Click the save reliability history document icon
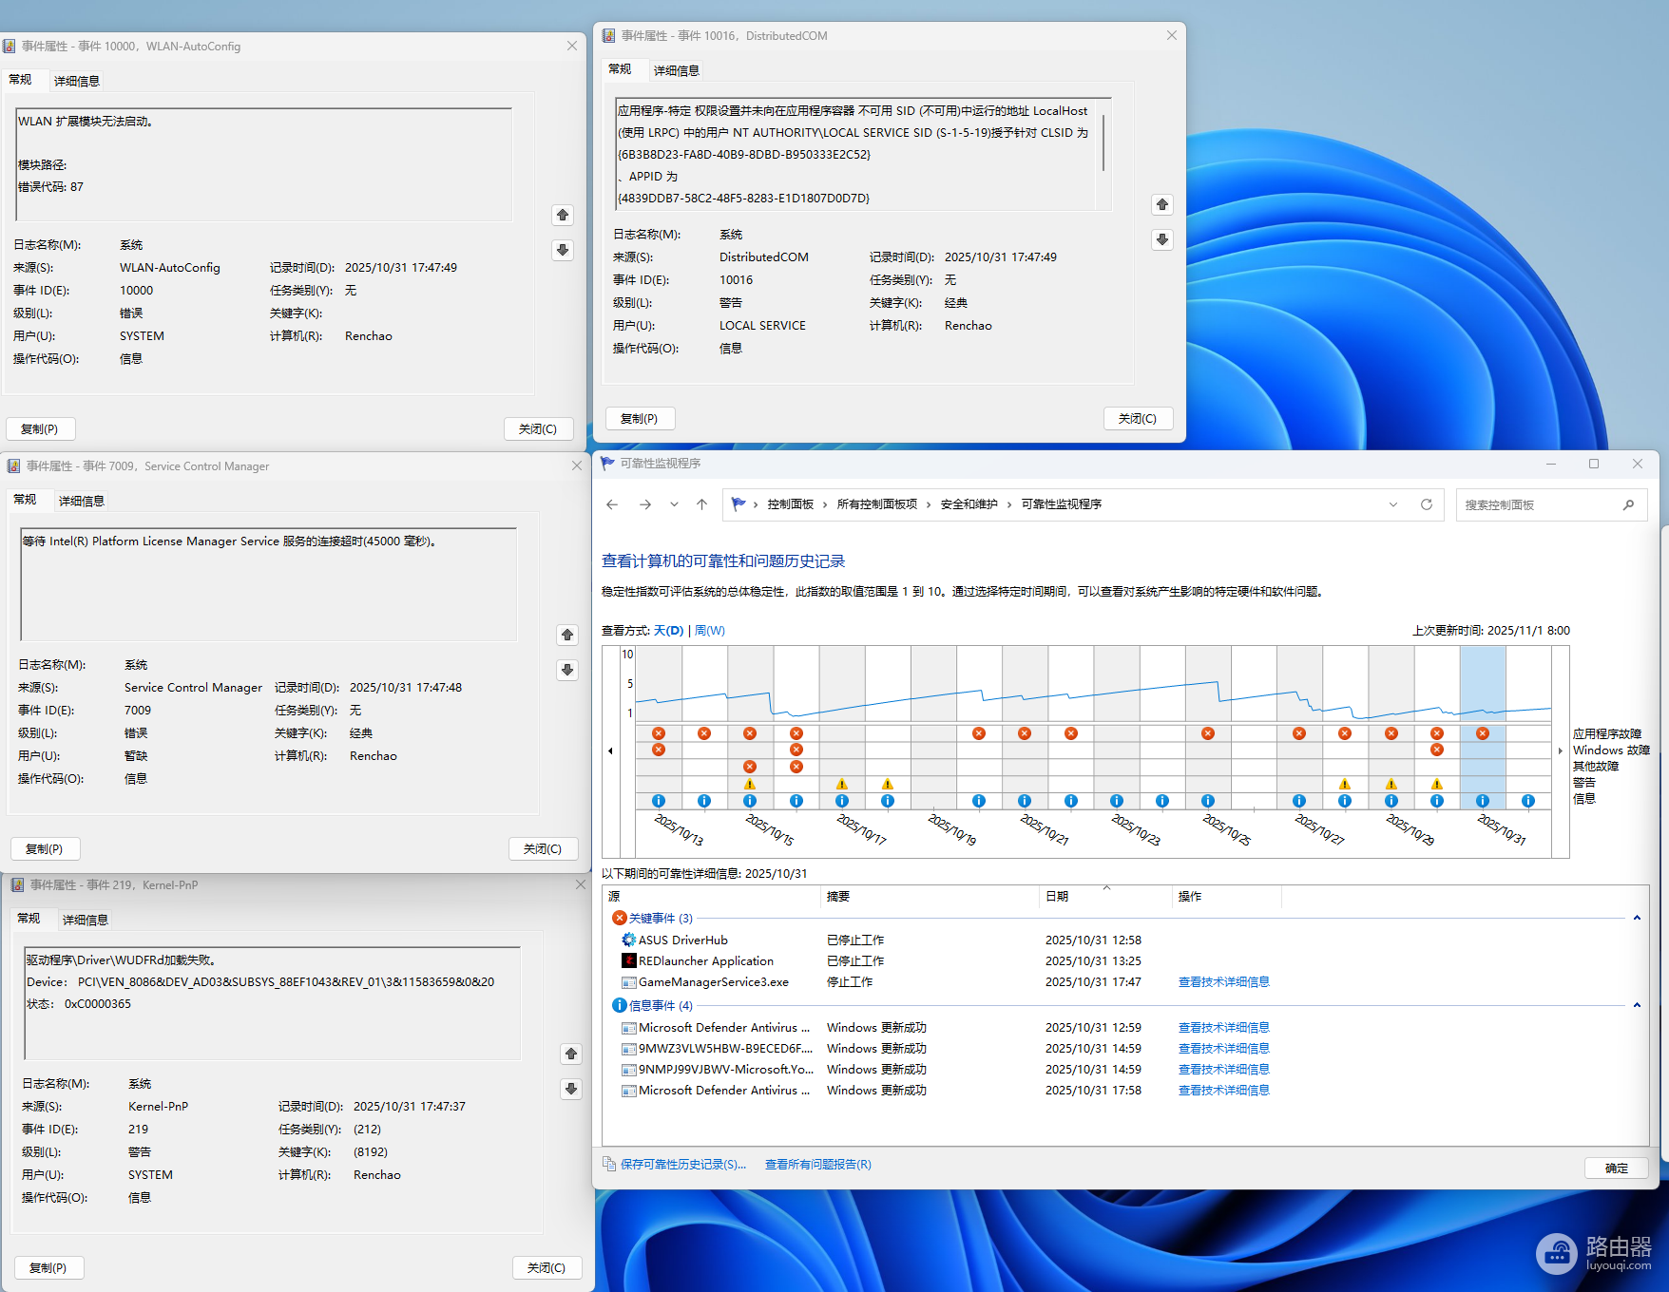 [609, 1164]
